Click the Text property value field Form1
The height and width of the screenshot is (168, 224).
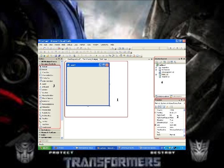176,135
